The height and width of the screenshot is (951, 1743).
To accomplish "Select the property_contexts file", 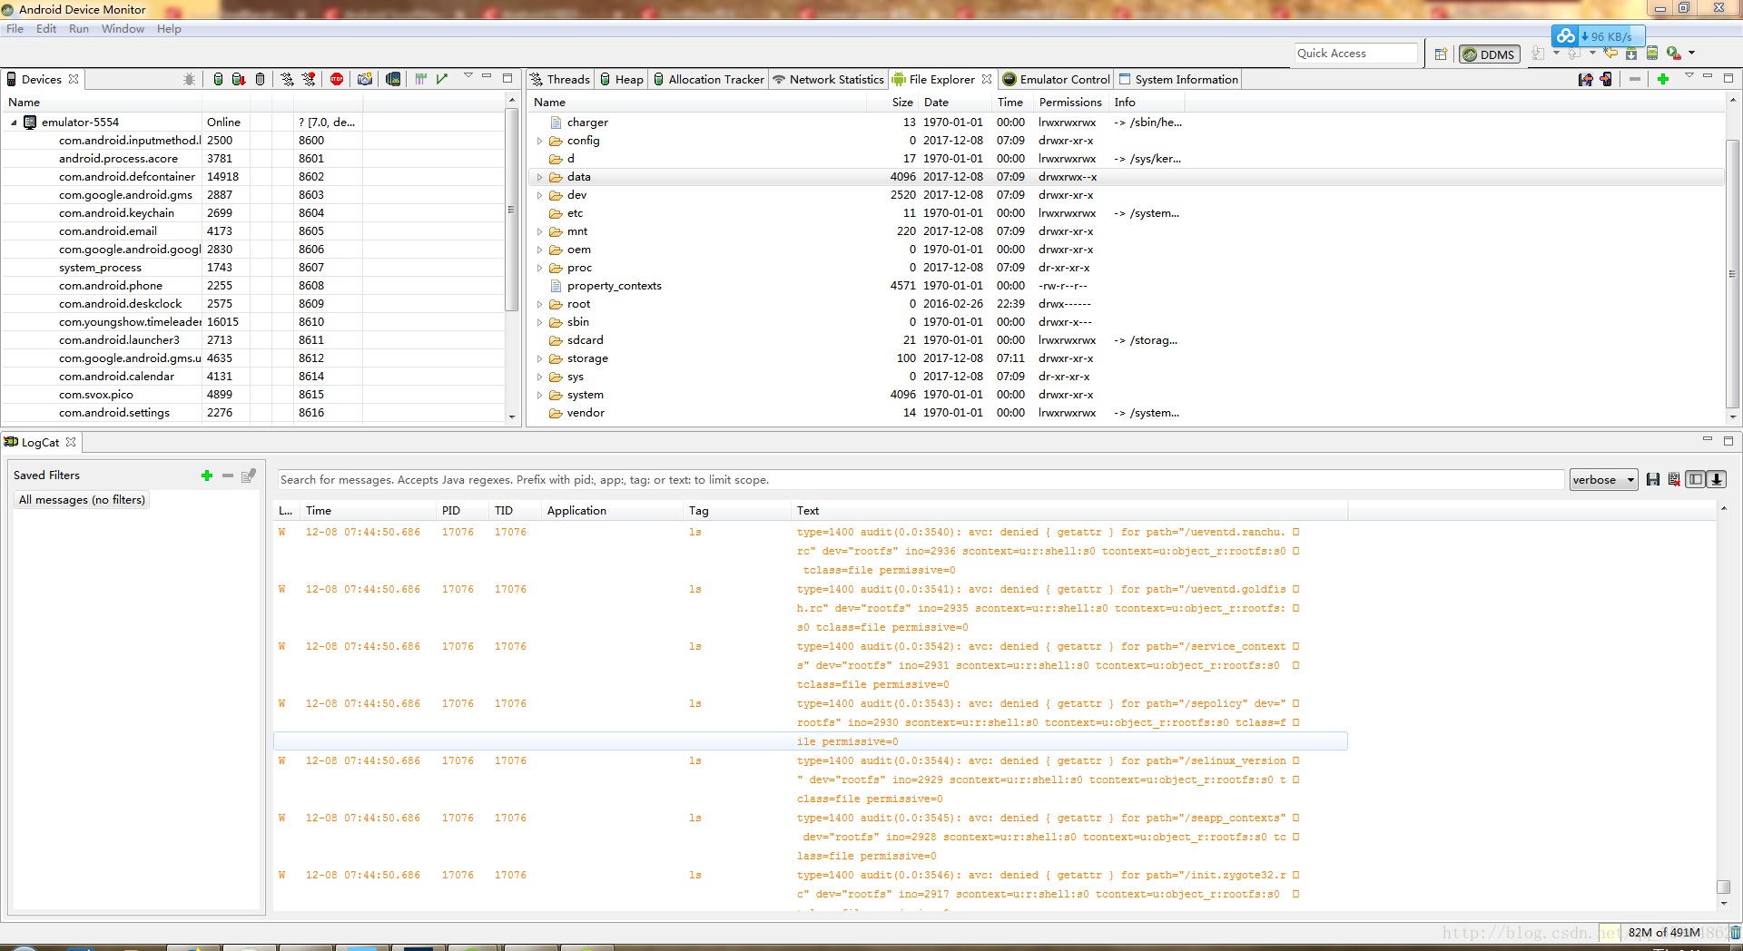I will pos(614,286).
